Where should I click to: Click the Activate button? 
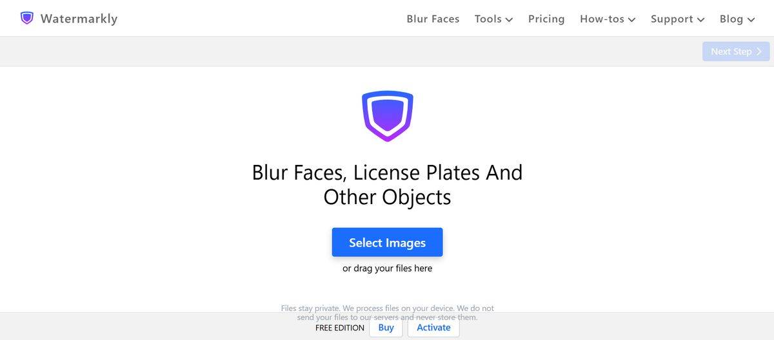(433, 328)
